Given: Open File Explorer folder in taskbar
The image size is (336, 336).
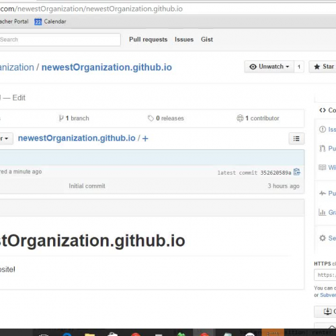Looking at the screenshot, I should point(89,335).
